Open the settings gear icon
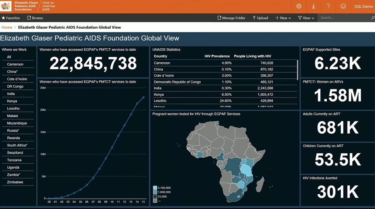This screenshot has height=209, width=375. coord(299,6)
